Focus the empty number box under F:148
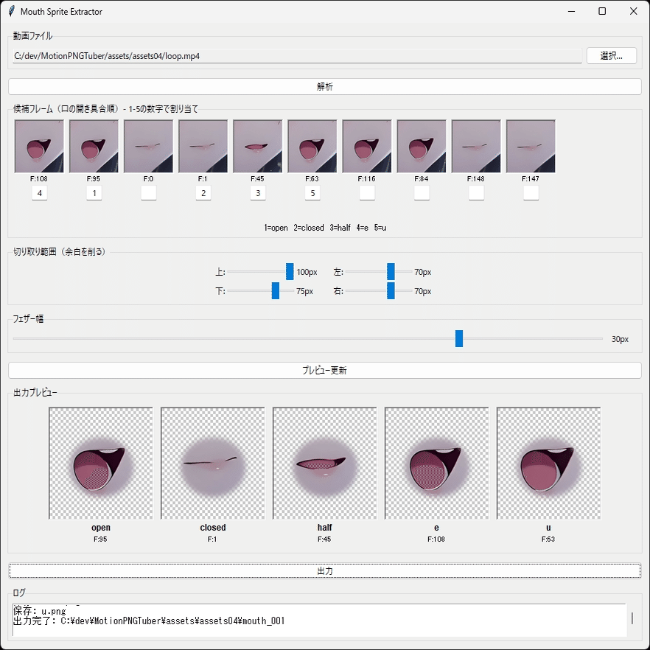This screenshot has height=650, width=650. [x=476, y=193]
